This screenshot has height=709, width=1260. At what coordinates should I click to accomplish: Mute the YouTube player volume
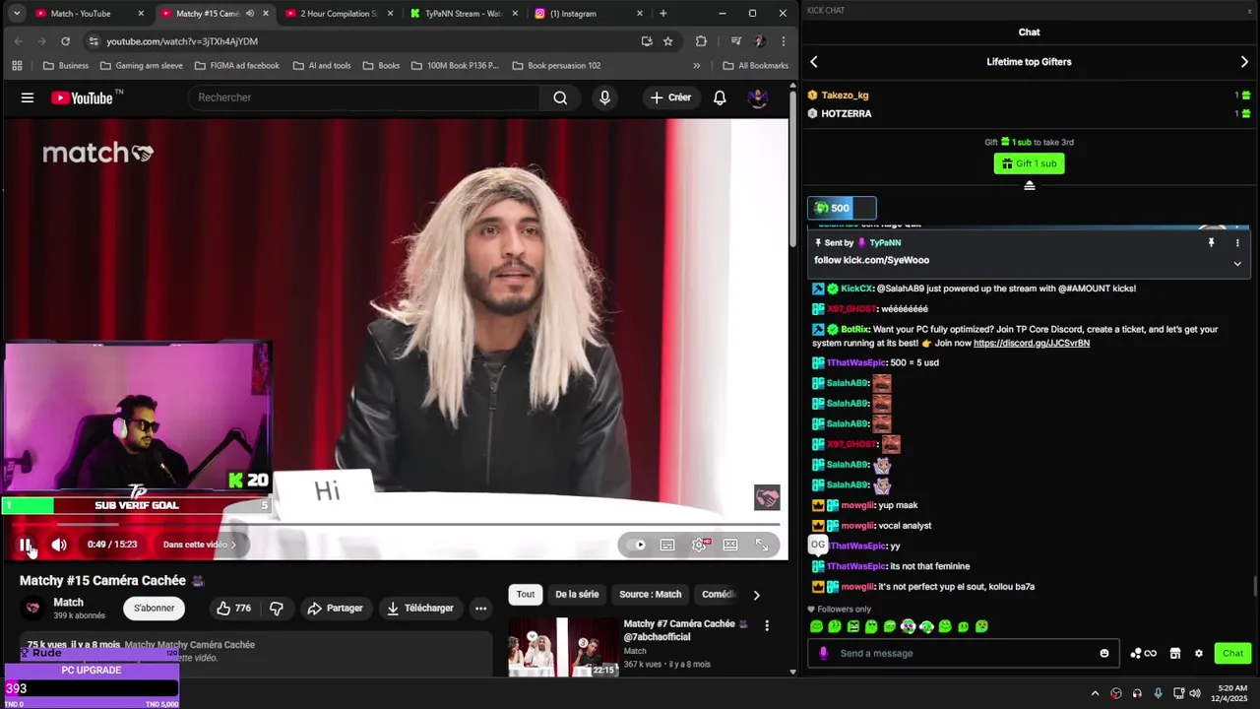[59, 545]
